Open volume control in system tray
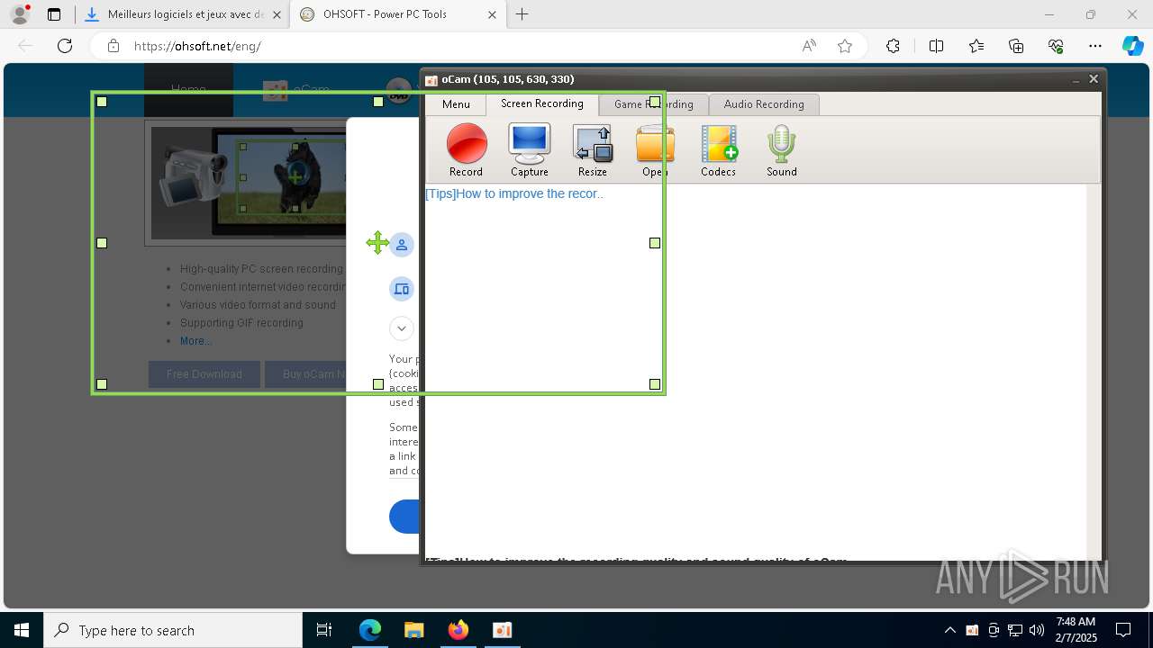This screenshot has width=1153, height=648. (1037, 630)
